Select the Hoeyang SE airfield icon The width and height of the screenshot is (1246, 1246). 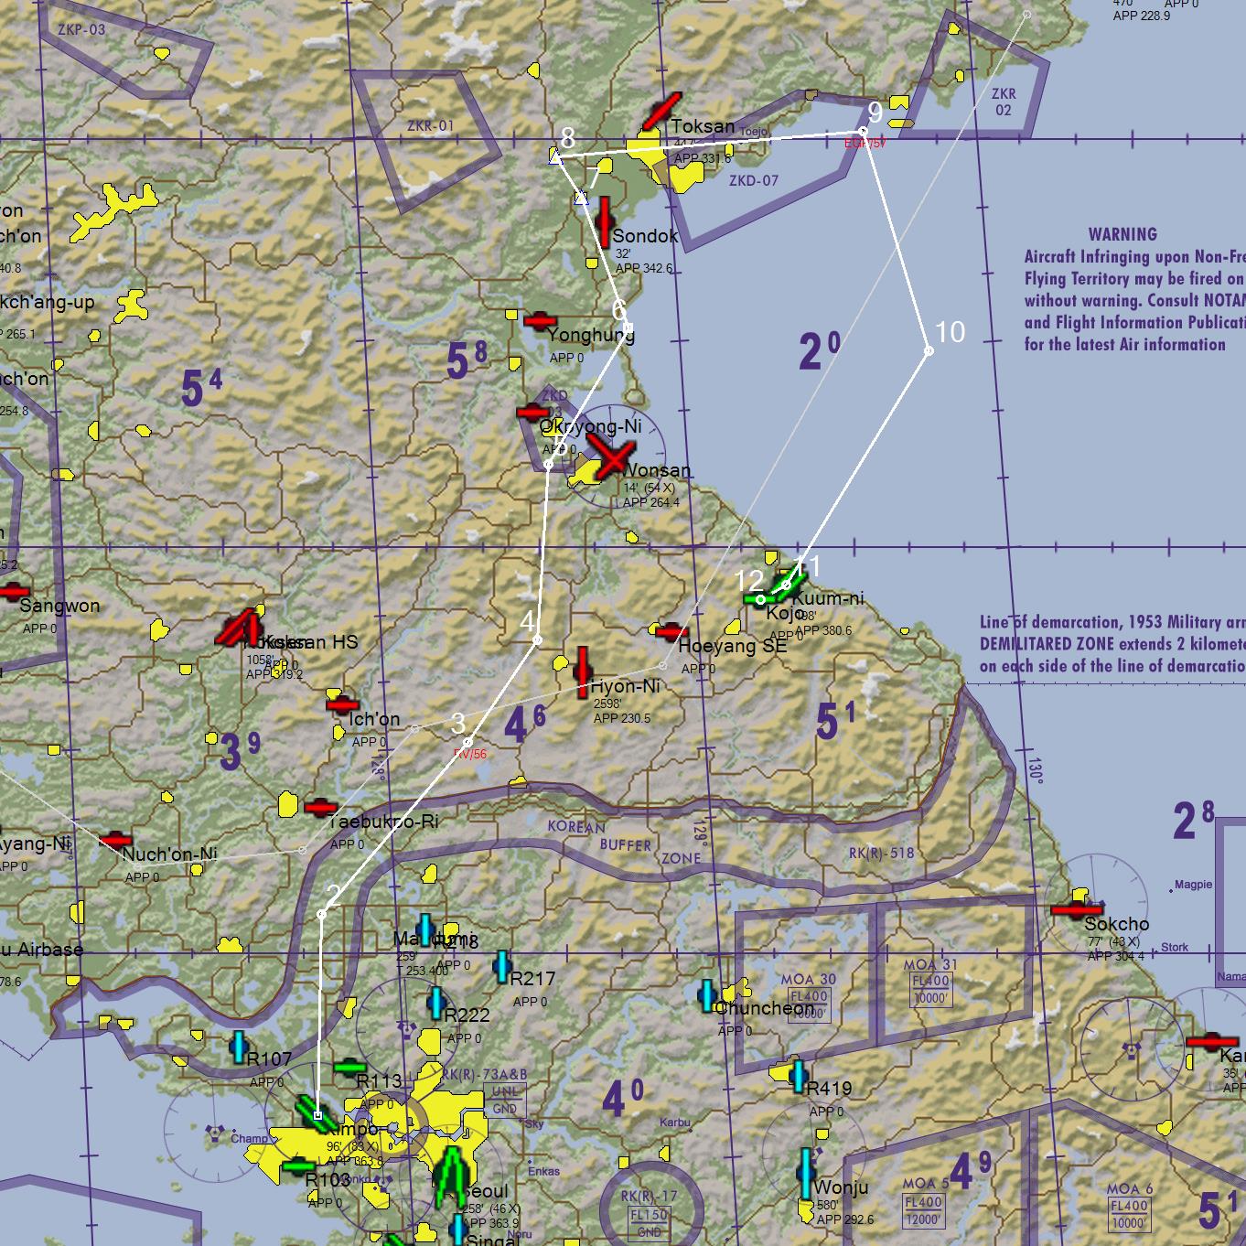click(x=671, y=631)
